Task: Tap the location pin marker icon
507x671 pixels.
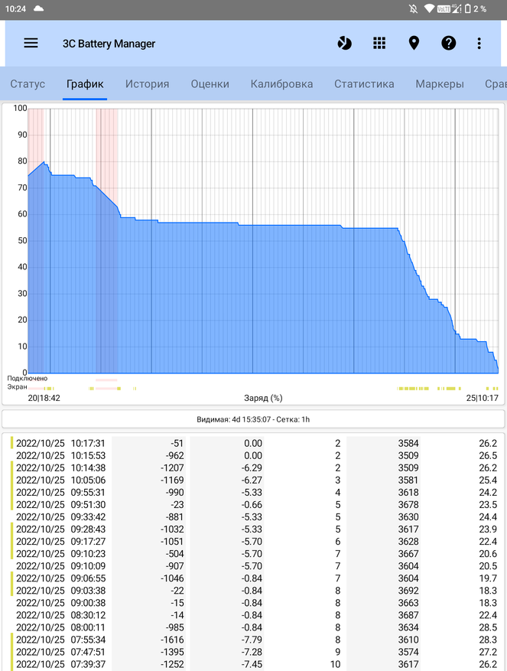Action: pyautogui.click(x=414, y=43)
